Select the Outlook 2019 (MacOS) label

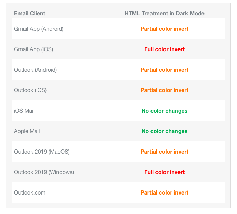pyautogui.click(x=42, y=152)
